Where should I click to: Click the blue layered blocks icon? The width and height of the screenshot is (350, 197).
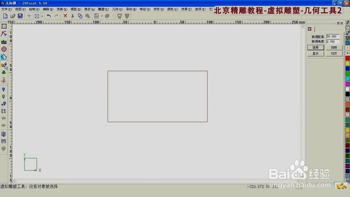(x=3, y=134)
